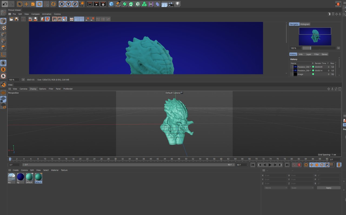Select the sky material

tap(12, 178)
